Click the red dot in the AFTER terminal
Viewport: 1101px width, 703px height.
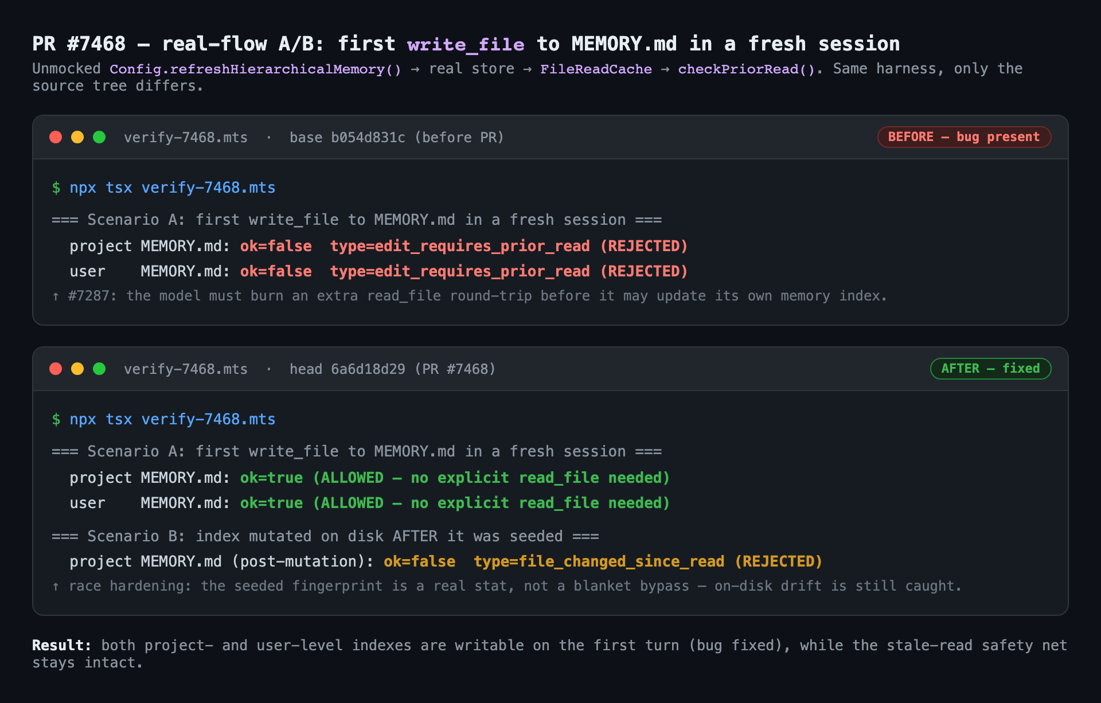[56, 369]
